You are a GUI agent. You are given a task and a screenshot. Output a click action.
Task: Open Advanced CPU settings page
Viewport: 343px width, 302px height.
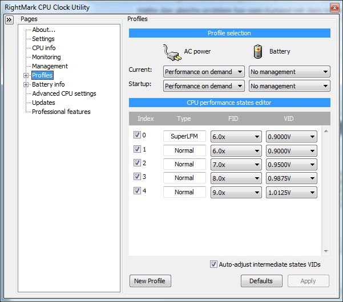click(x=64, y=93)
